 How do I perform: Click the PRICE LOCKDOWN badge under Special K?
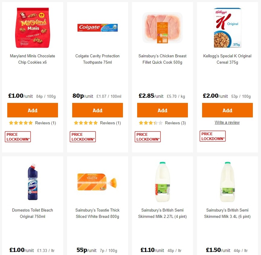(x=212, y=136)
